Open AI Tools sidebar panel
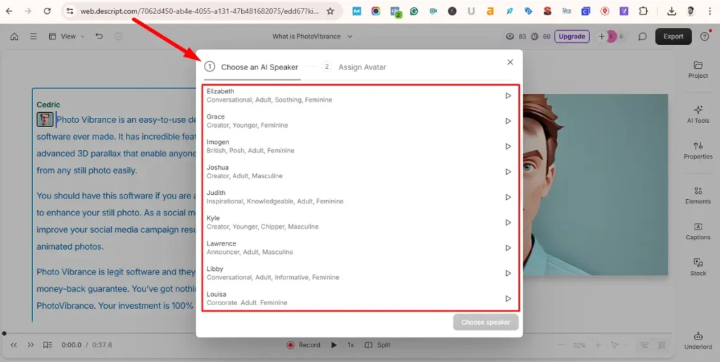This screenshot has width=720, height=362. coord(697,114)
